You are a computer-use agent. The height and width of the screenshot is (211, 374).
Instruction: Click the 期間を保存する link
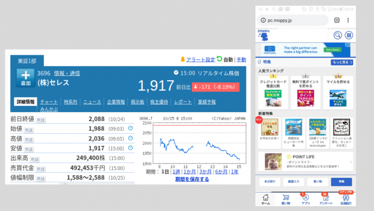[192, 179]
